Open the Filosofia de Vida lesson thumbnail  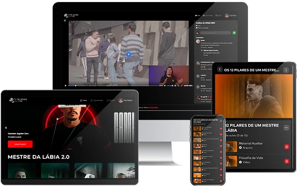(231, 161)
